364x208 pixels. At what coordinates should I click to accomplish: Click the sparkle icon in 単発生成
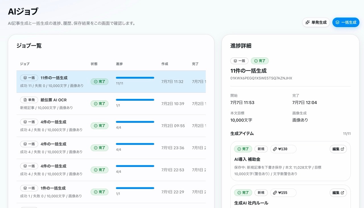click(307, 22)
